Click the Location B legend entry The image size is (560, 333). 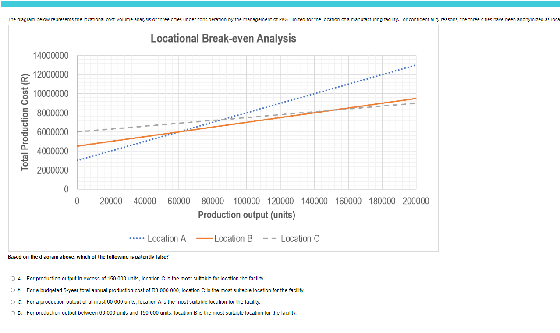(x=233, y=238)
